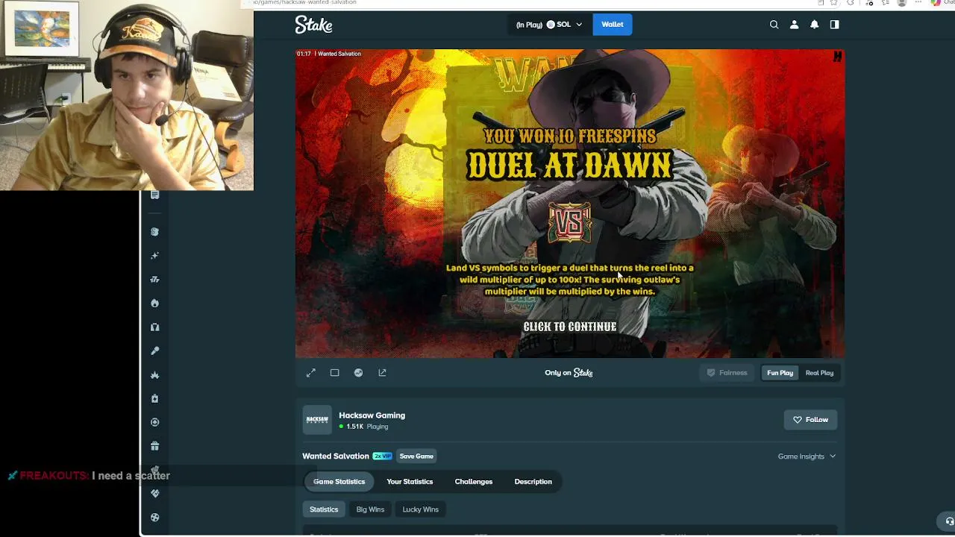Viewport: 955px width, 537px height.
Task: Click the browser address bar URL
Action: [306, 3]
